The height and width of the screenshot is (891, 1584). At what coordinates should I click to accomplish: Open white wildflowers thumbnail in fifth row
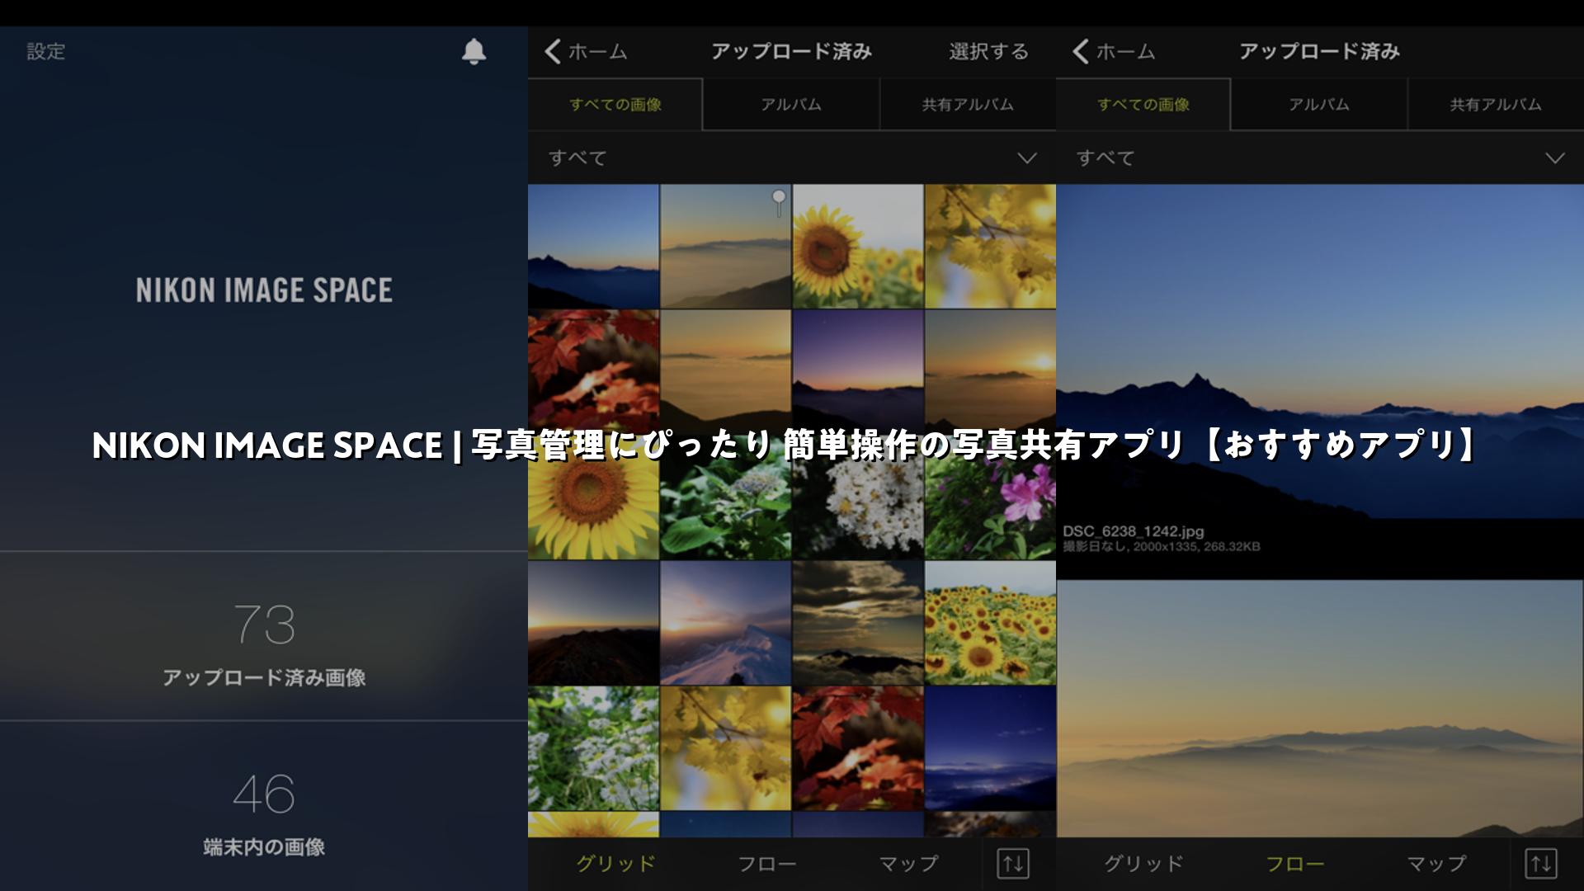coord(593,748)
